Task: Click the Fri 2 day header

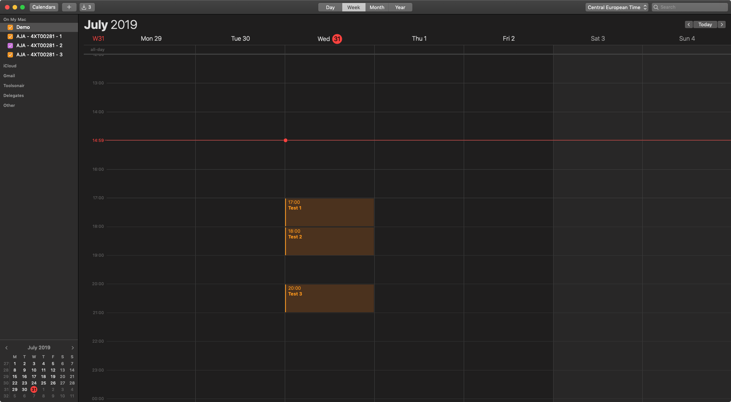Action: [x=509, y=38]
